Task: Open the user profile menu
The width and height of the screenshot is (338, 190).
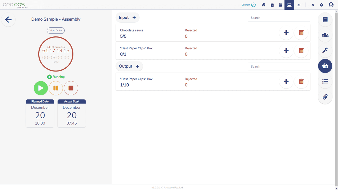Action: (x=331, y=5)
